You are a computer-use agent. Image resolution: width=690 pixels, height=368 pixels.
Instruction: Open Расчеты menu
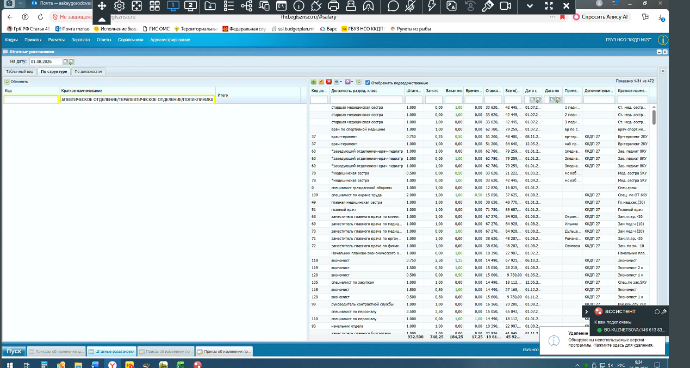[56, 40]
